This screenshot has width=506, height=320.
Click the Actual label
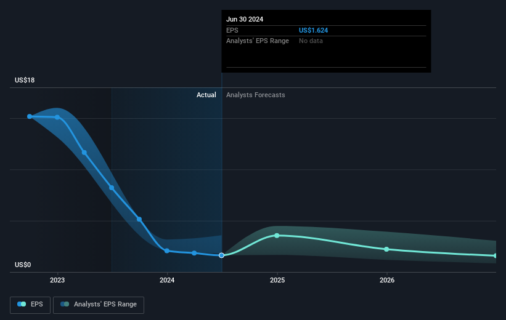[x=206, y=95]
